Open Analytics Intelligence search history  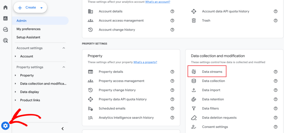126,118
